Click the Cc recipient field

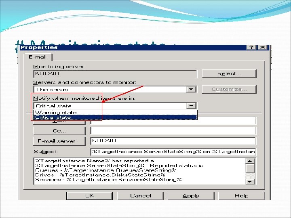pos(173,131)
